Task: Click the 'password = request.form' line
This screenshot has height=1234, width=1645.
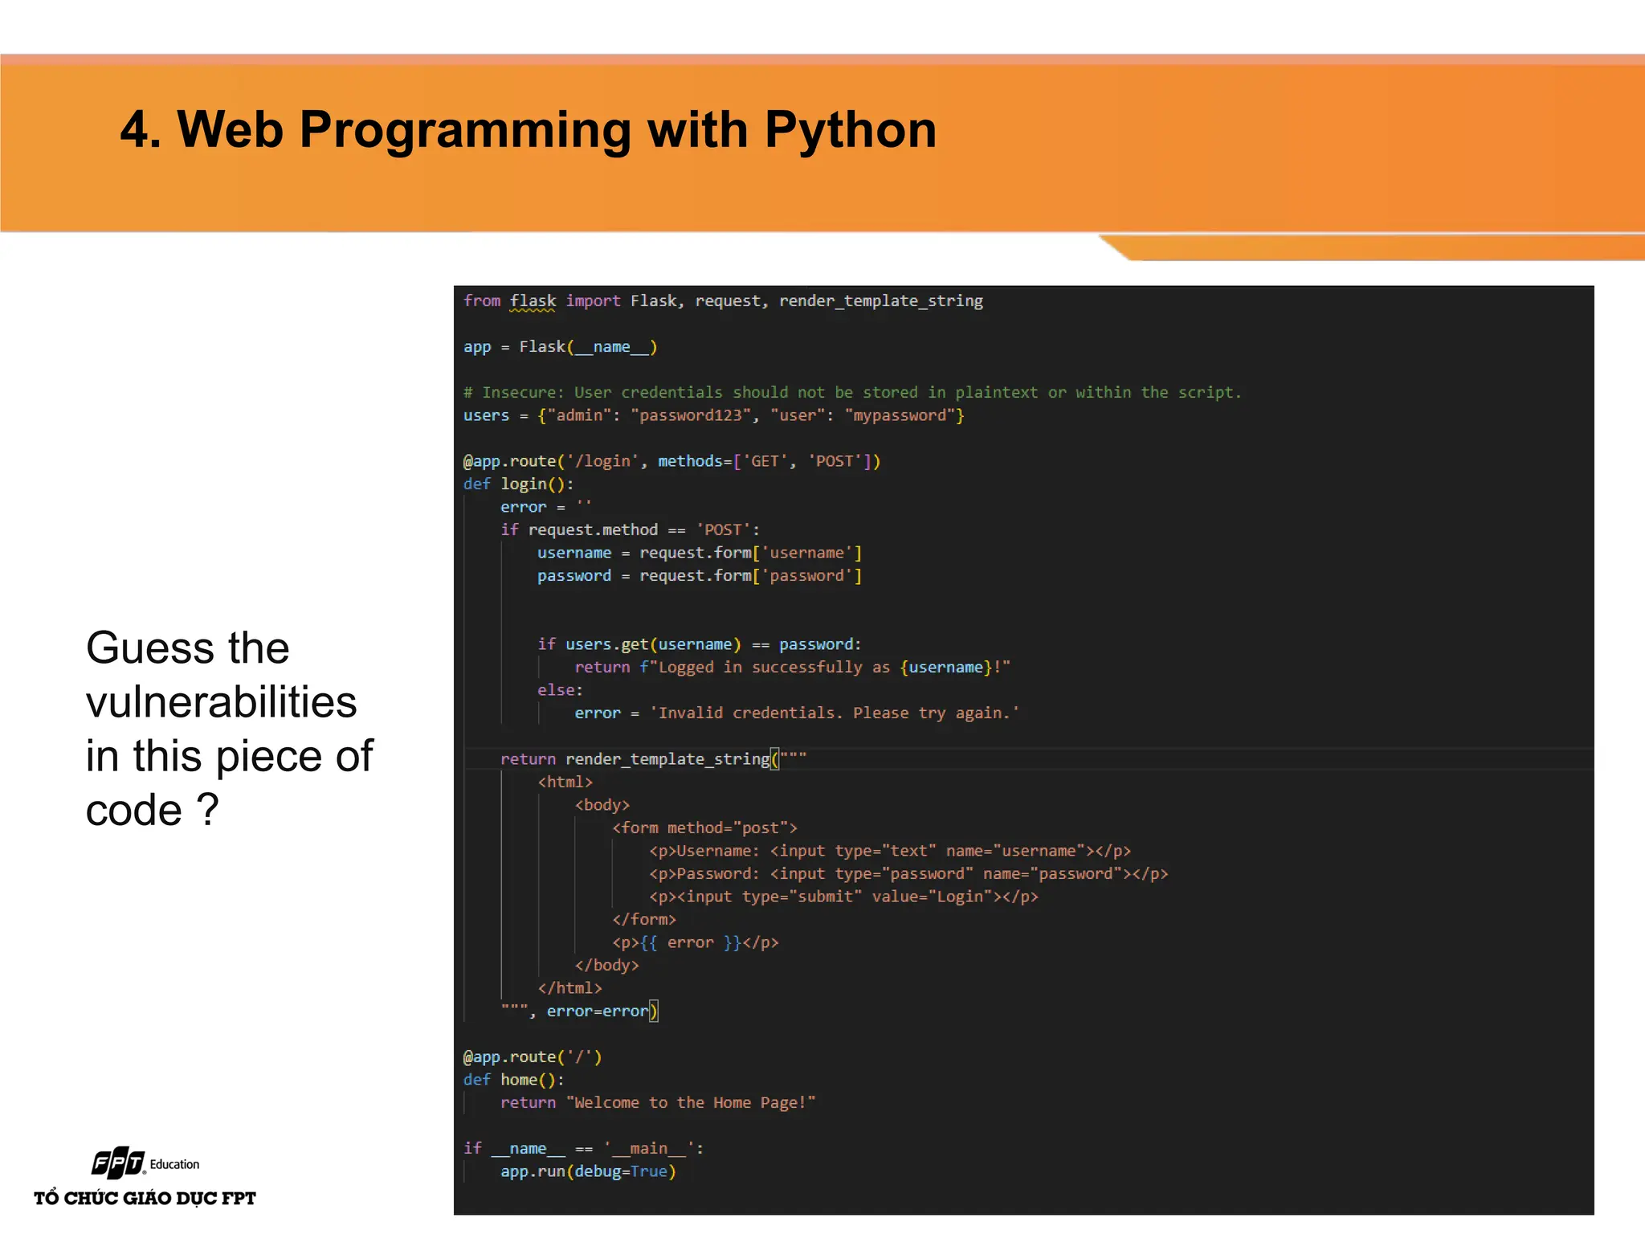Action: (x=699, y=576)
